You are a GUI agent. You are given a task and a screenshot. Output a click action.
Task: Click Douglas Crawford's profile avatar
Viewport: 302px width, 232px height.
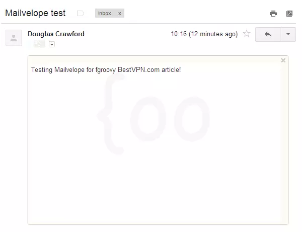point(14,38)
